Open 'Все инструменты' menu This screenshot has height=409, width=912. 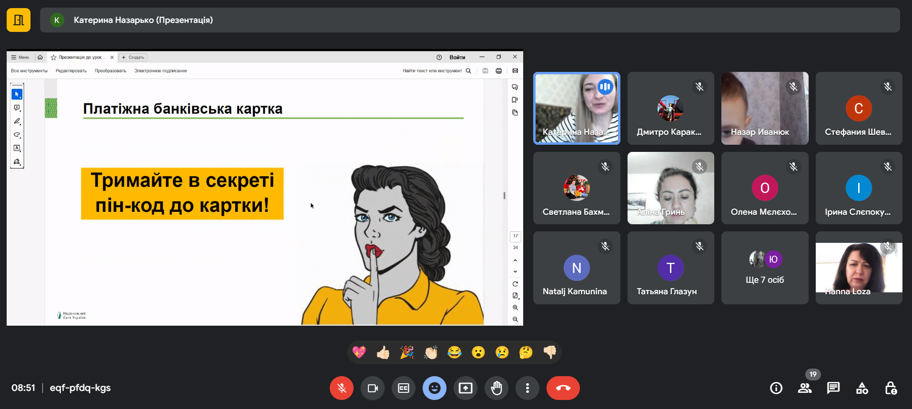pyautogui.click(x=29, y=71)
